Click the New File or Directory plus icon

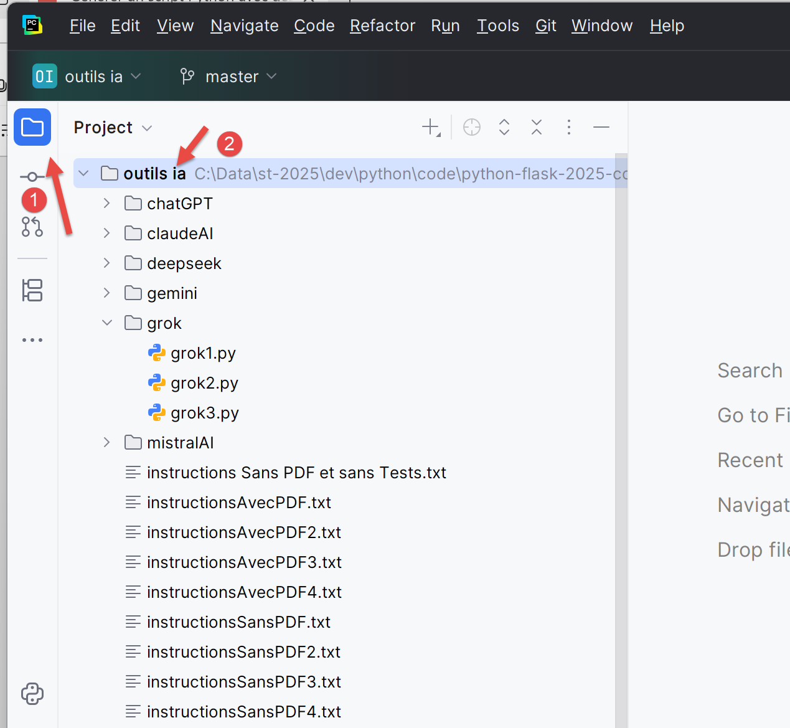[431, 127]
